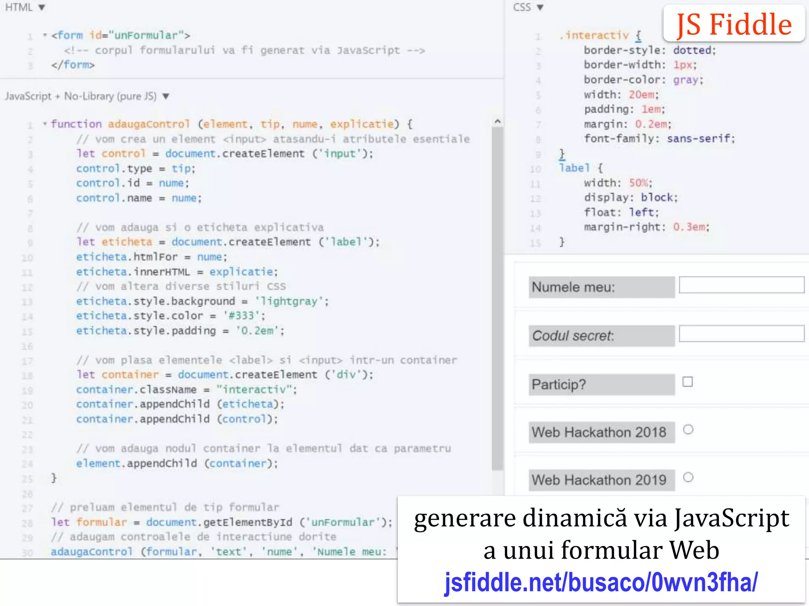
Task: Collapse the adaugaControl function fold arrow
Action: point(45,124)
